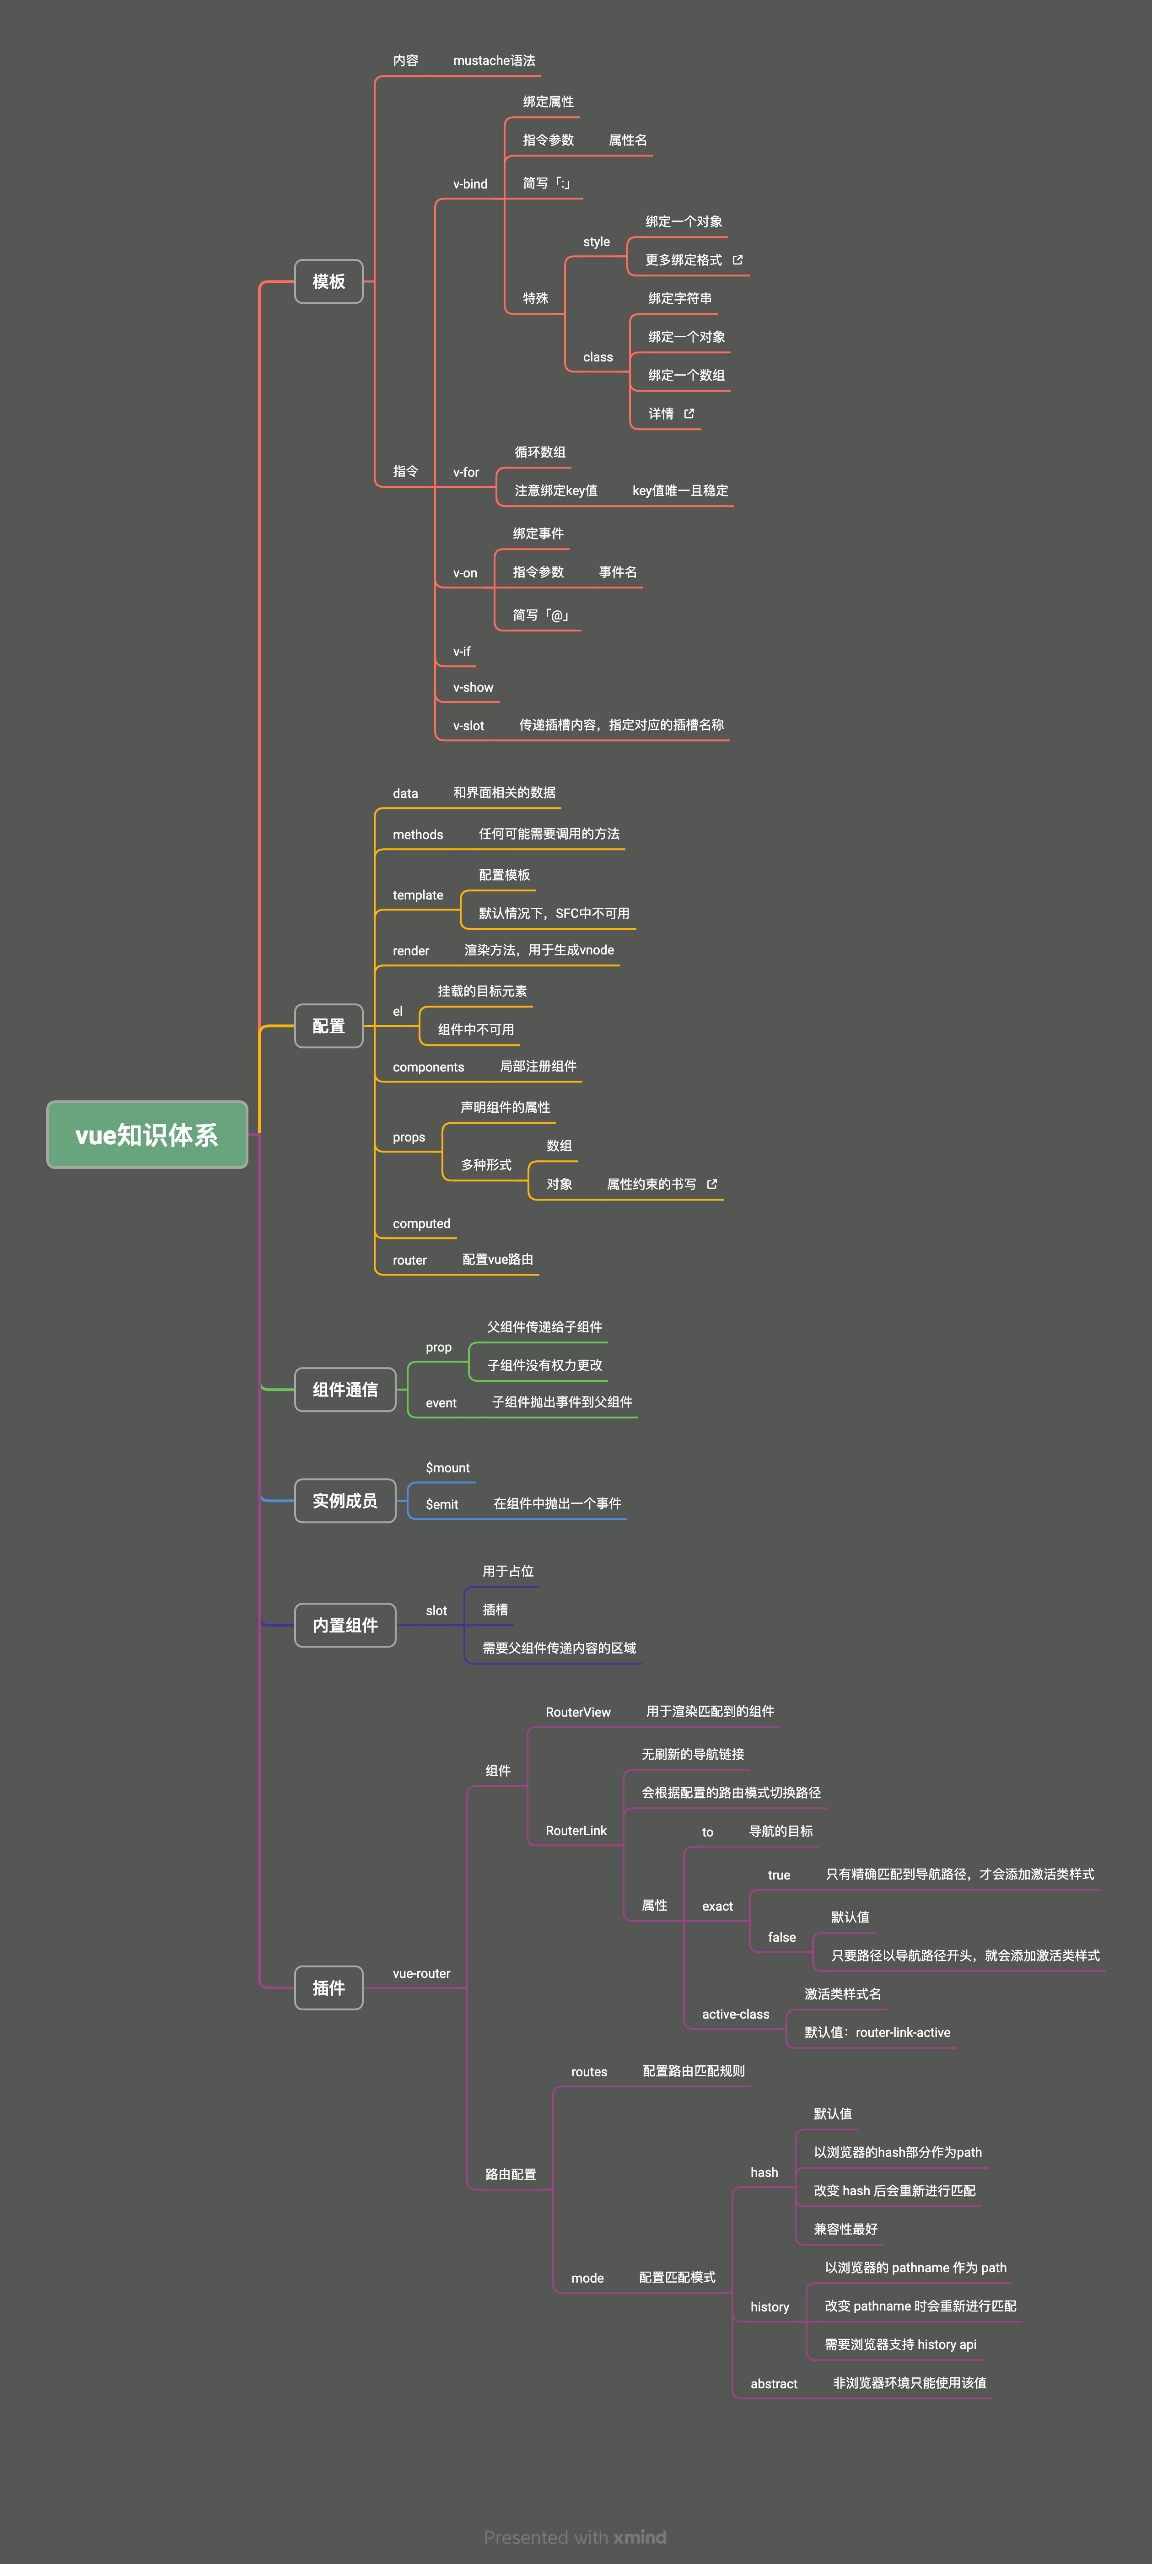Click the computed node

click(422, 1224)
